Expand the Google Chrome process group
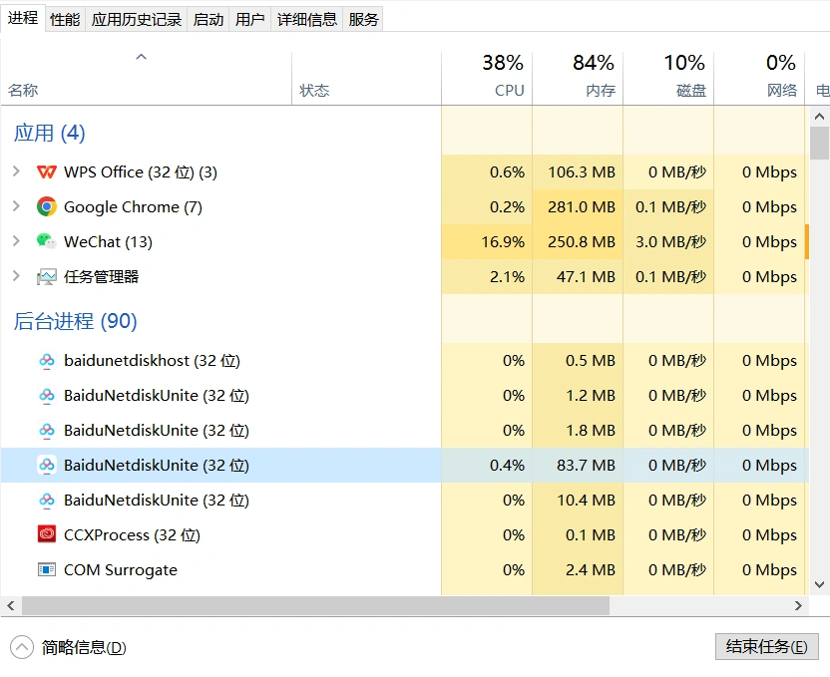This screenshot has height=677, width=830. [16, 207]
